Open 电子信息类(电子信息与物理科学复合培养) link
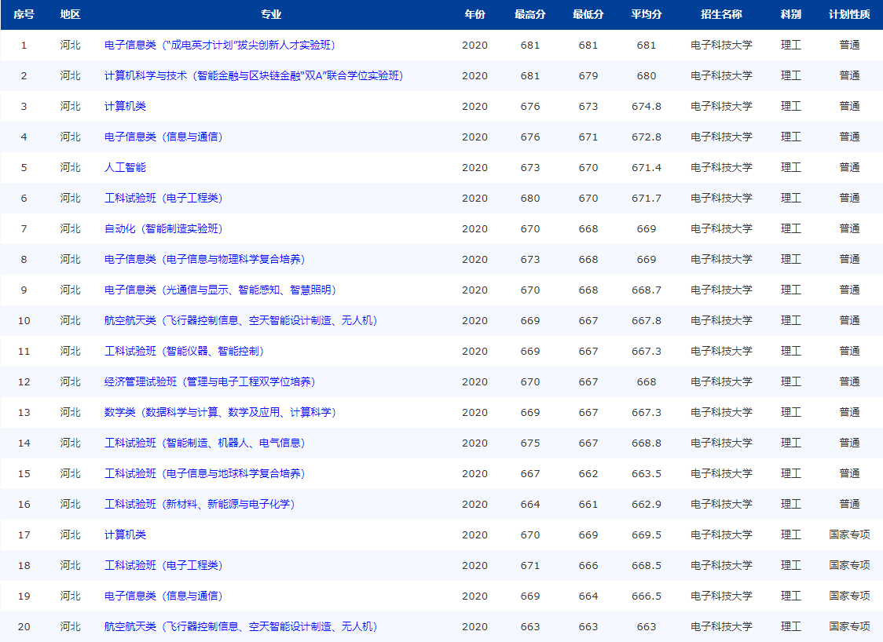 [x=204, y=259]
